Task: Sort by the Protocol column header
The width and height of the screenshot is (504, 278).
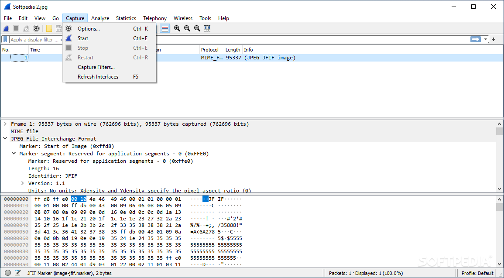Action: pyautogui.click(x=212, y=50)
